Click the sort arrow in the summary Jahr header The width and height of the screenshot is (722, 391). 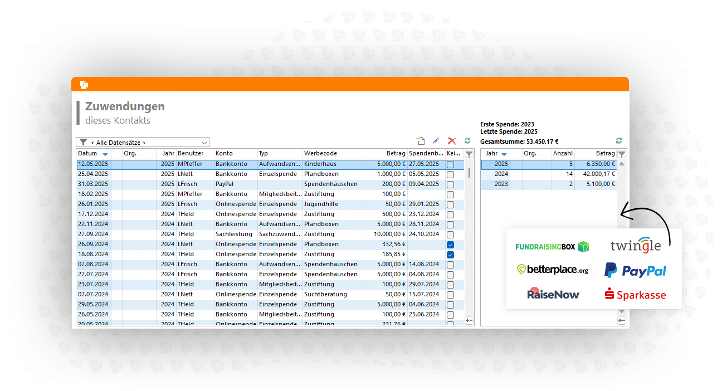pyautogui.click(x=504, y=154)
